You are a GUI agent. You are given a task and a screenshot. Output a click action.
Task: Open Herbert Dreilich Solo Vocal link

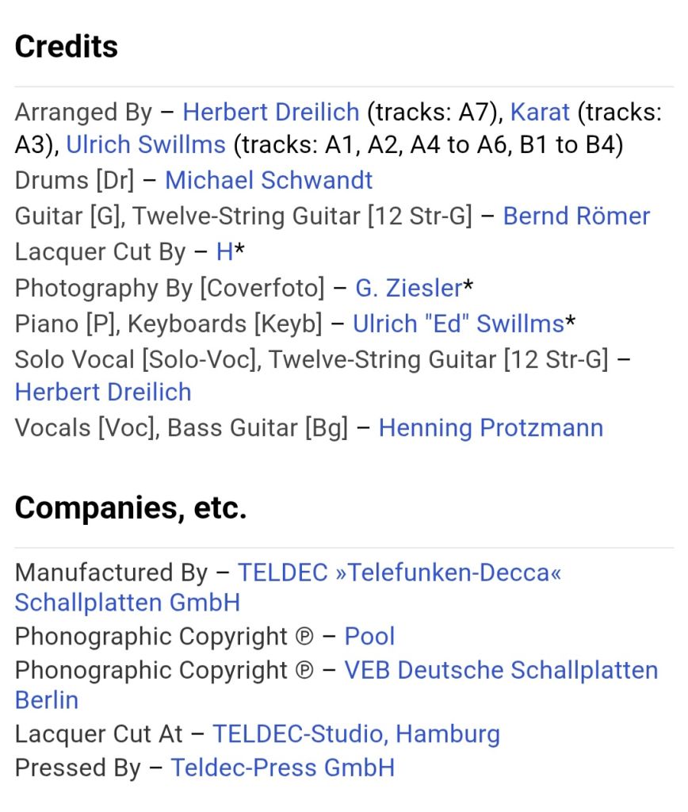click(x=103, y=392)
